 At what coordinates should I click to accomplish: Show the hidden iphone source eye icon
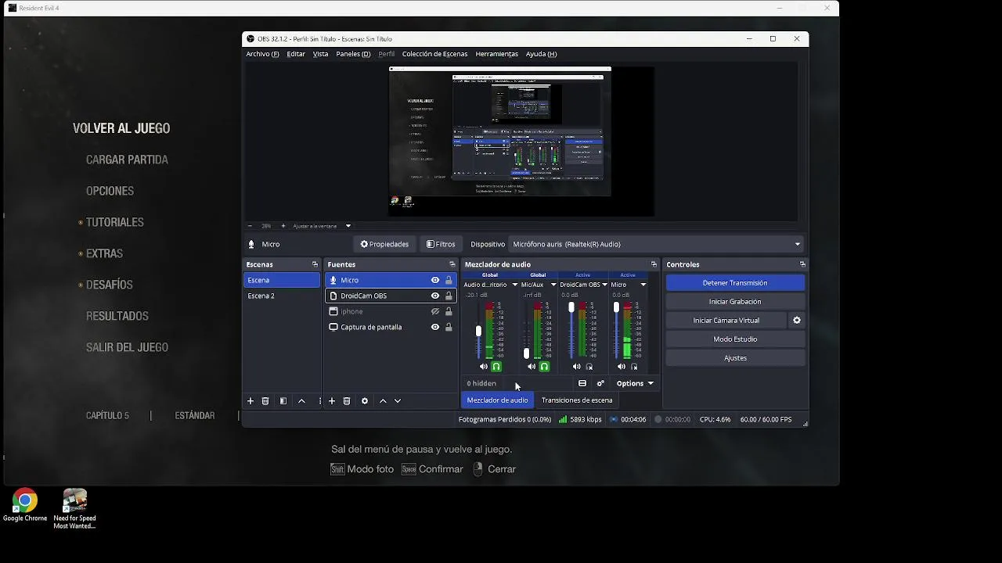(435, 311)
